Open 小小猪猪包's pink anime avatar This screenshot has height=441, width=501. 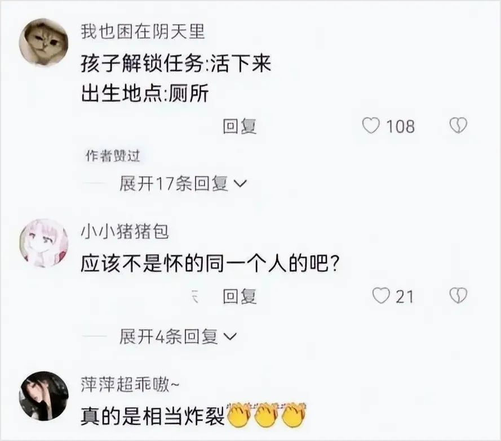tap(44, 243)
